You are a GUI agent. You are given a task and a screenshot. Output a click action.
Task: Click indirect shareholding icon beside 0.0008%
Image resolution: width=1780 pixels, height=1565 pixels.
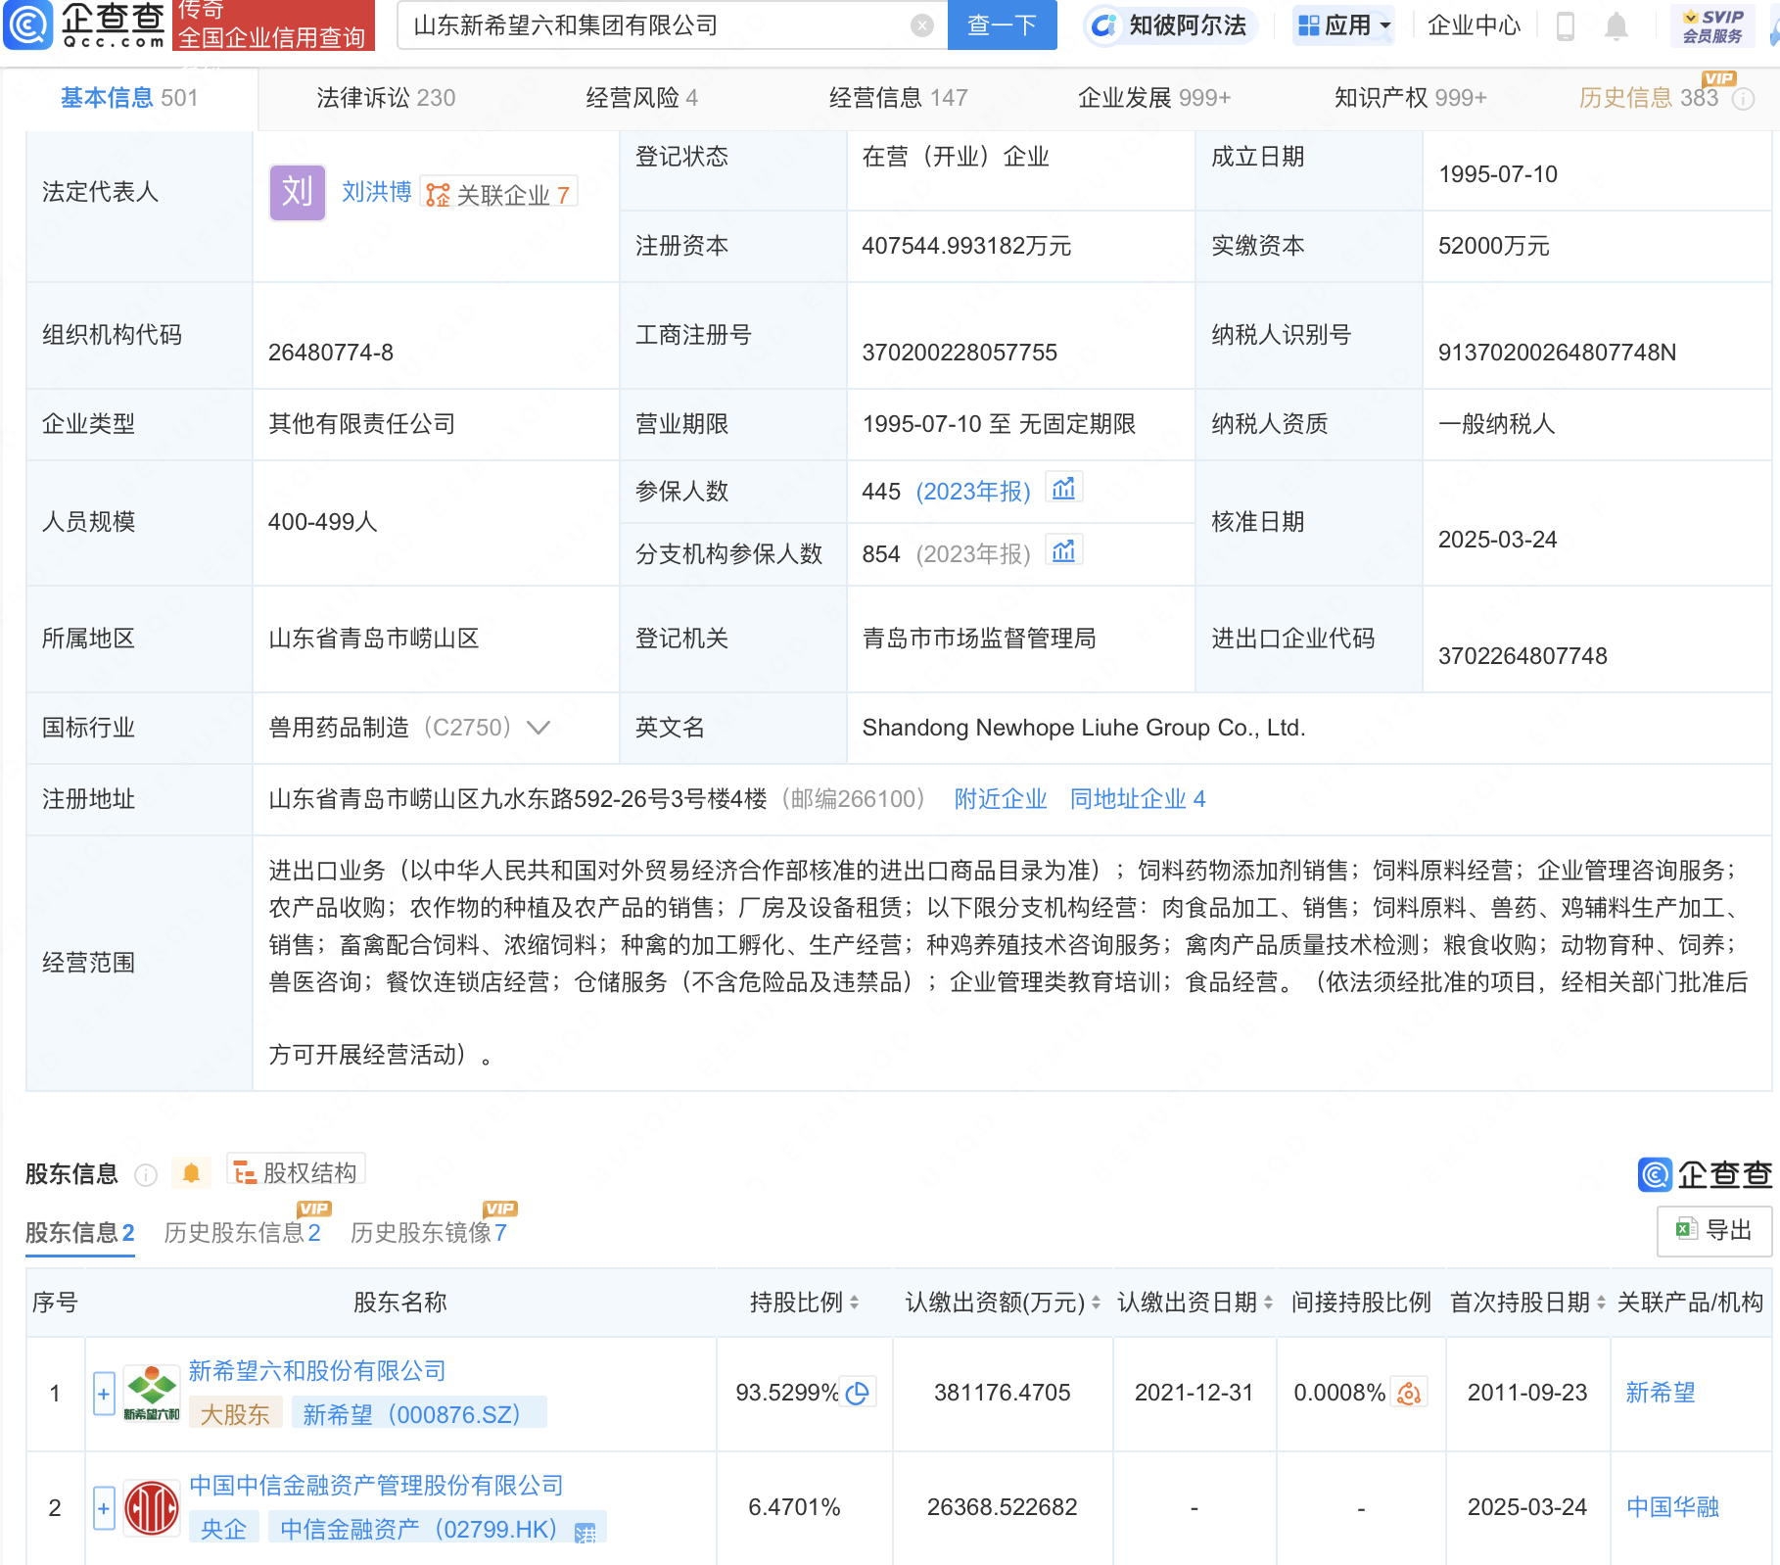(1408, 1393)
